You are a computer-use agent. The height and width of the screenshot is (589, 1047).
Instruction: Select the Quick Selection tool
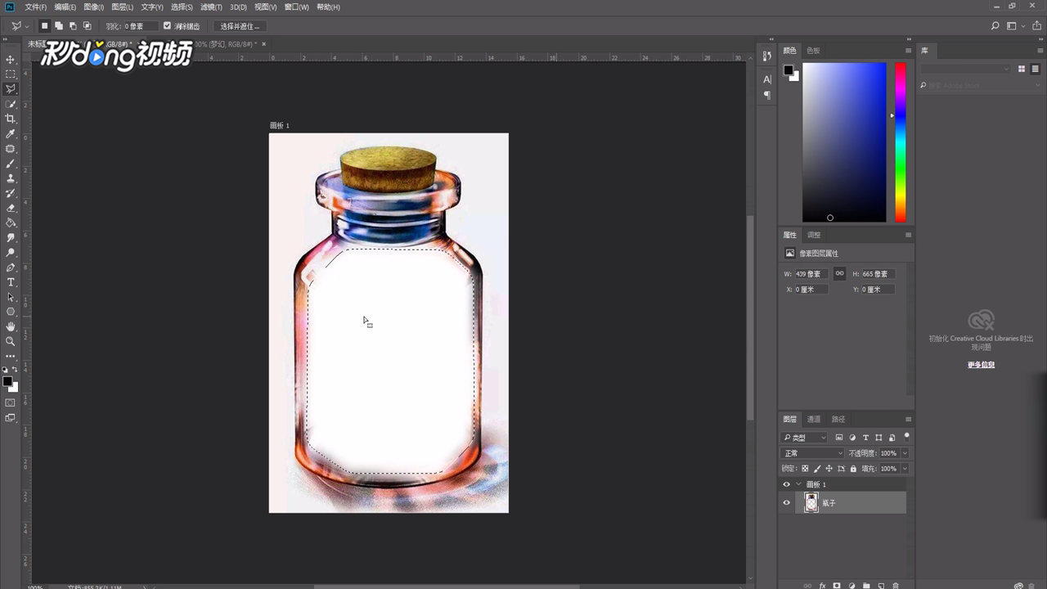(11, 104)
